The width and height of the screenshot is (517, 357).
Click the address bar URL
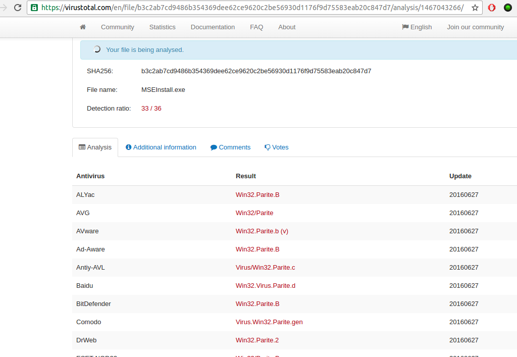[x=252, y=8]
